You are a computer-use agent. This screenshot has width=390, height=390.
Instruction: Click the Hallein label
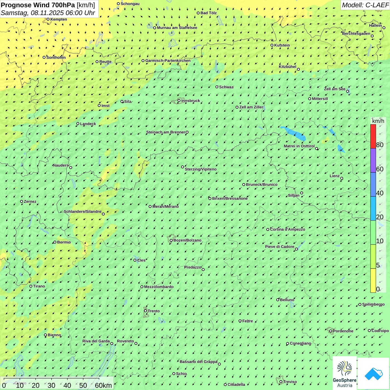coord(376,25)
